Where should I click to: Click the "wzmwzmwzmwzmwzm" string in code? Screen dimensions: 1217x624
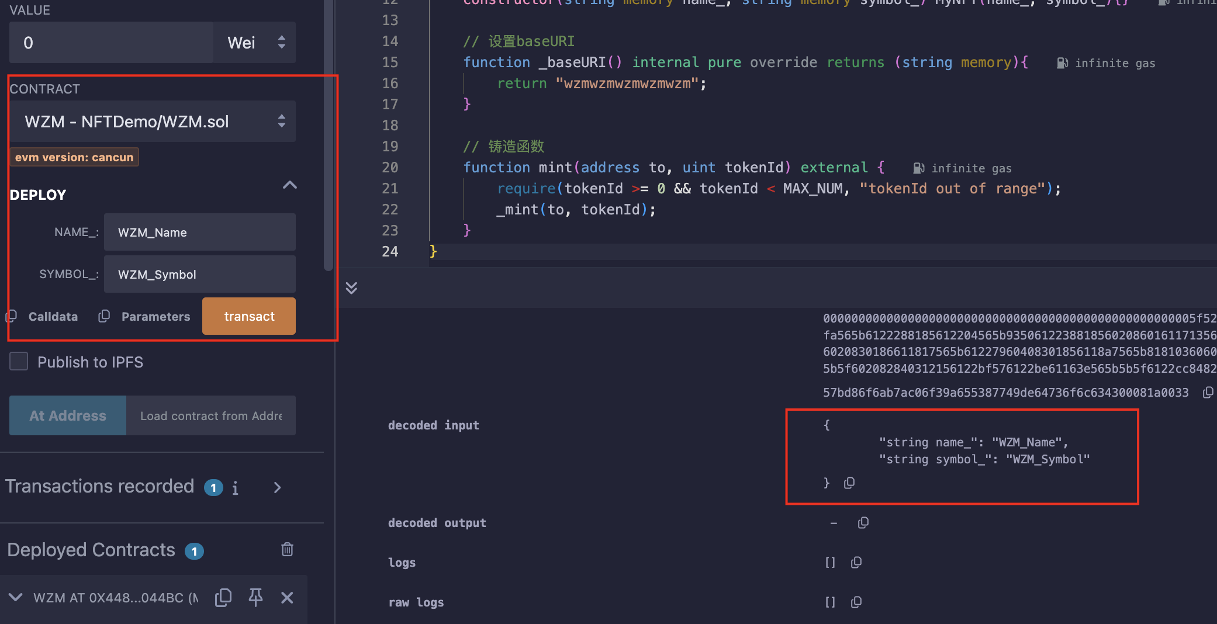click(627, 84)
